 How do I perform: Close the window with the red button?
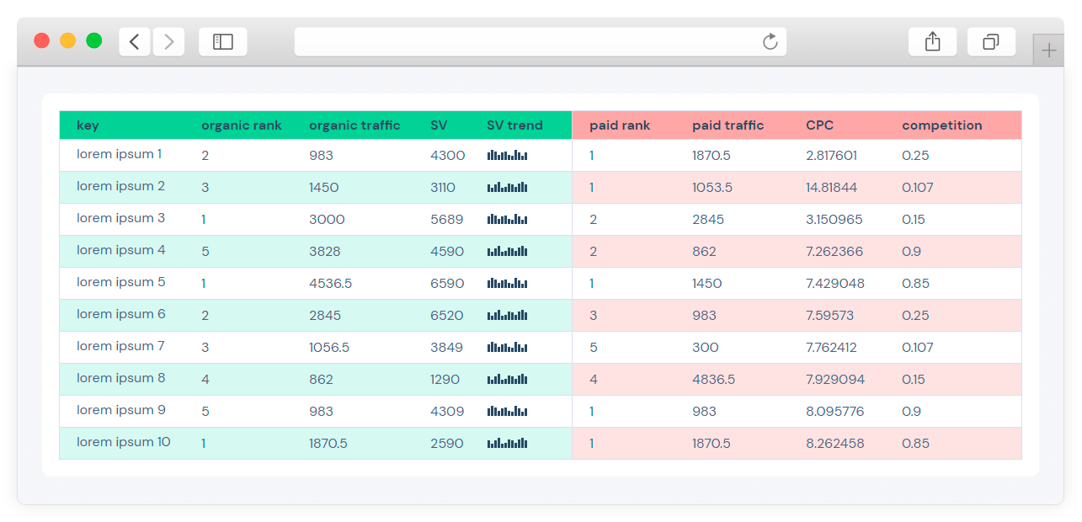click(42, 40)
